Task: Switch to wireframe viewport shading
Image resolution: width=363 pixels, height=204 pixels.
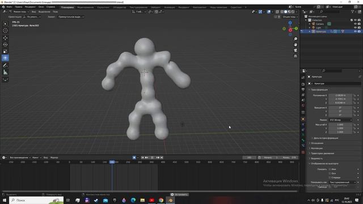Action: (x=282, y=11)
